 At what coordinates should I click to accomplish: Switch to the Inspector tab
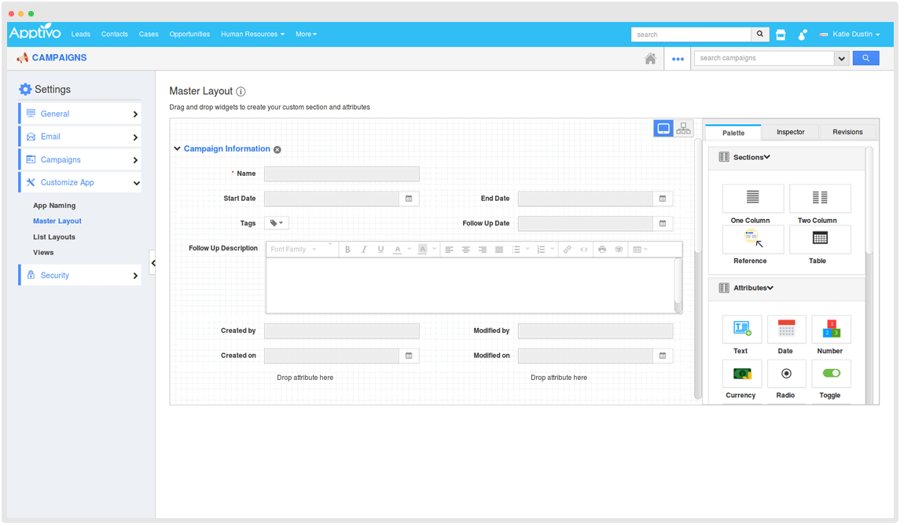790,132
